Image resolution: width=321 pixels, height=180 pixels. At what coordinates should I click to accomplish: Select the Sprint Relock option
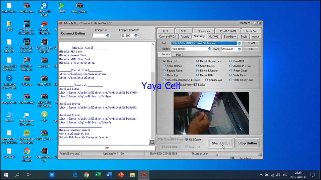point(172,66)
